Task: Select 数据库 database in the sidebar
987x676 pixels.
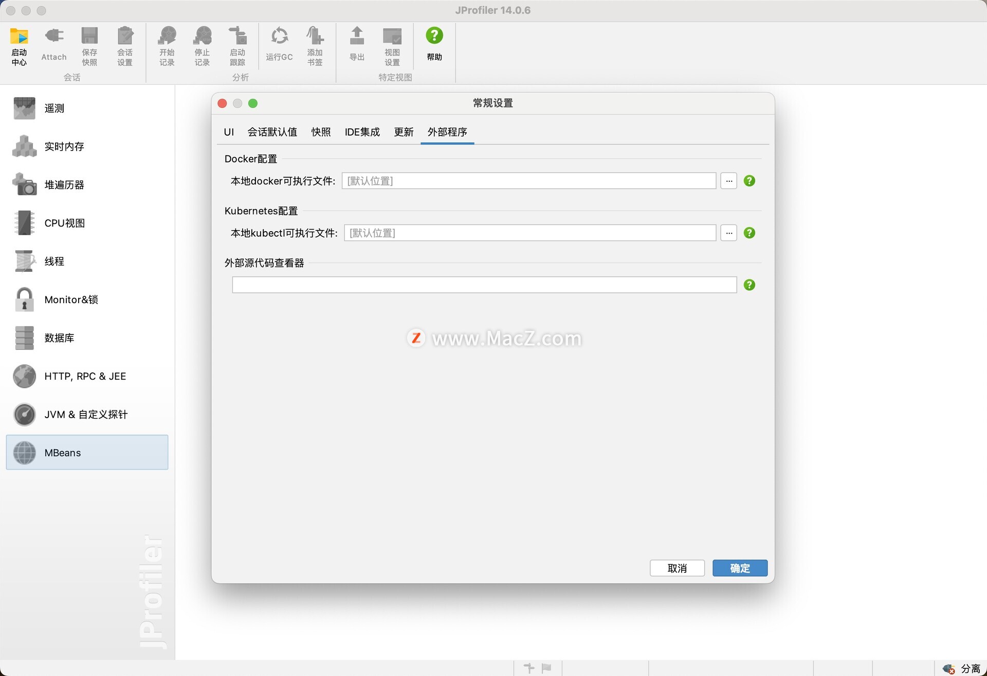Action: (87, 338)
